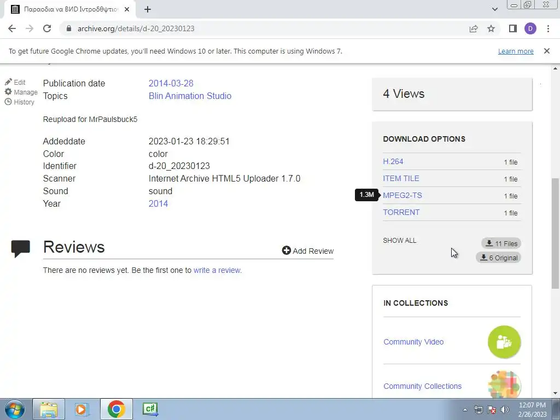Image resolution: width=560 pixels, height=420 pixels.
Task: Select the archive.org browser tab
Action: (x=69, y=9)
